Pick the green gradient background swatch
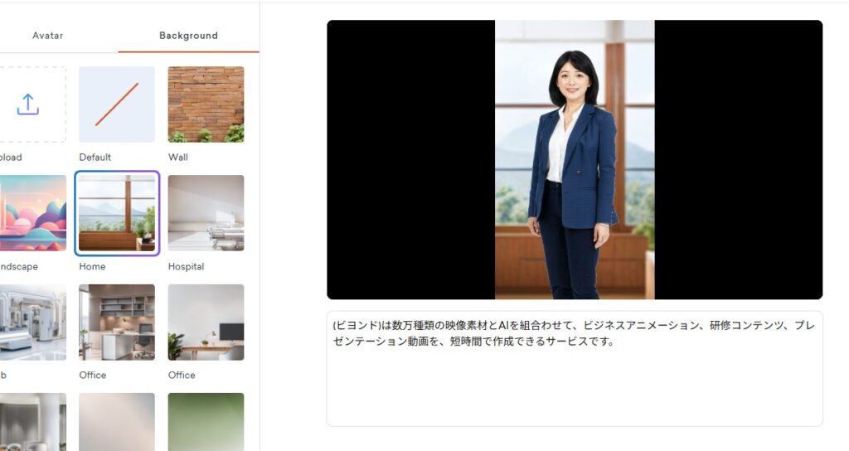The width and height of the screenshot is (849, 451). tap(206, 422)
